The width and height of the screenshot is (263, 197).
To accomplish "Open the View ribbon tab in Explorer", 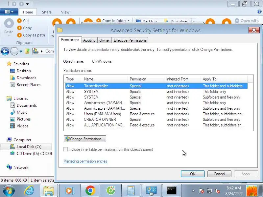I will coord(65,12).
